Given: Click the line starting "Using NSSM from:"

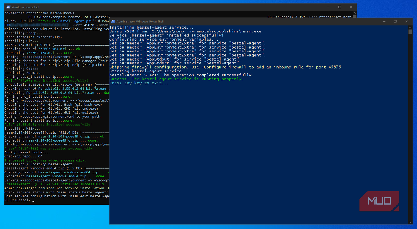Looking at the screenshot, I should (185, 31).
